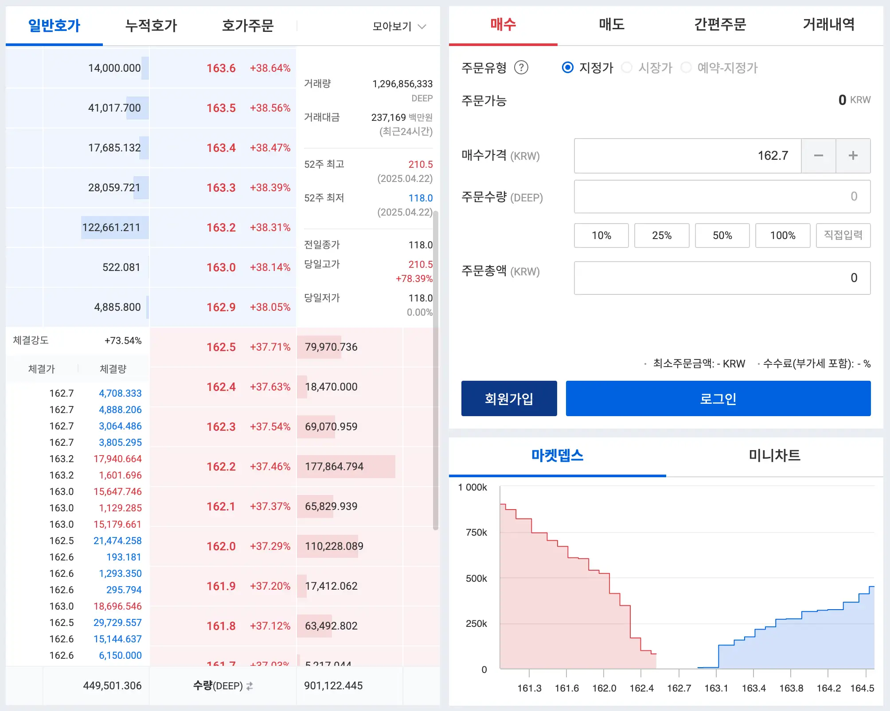Open the 모아보기 dropdown
890x711 pixels.
coord(398,26)
